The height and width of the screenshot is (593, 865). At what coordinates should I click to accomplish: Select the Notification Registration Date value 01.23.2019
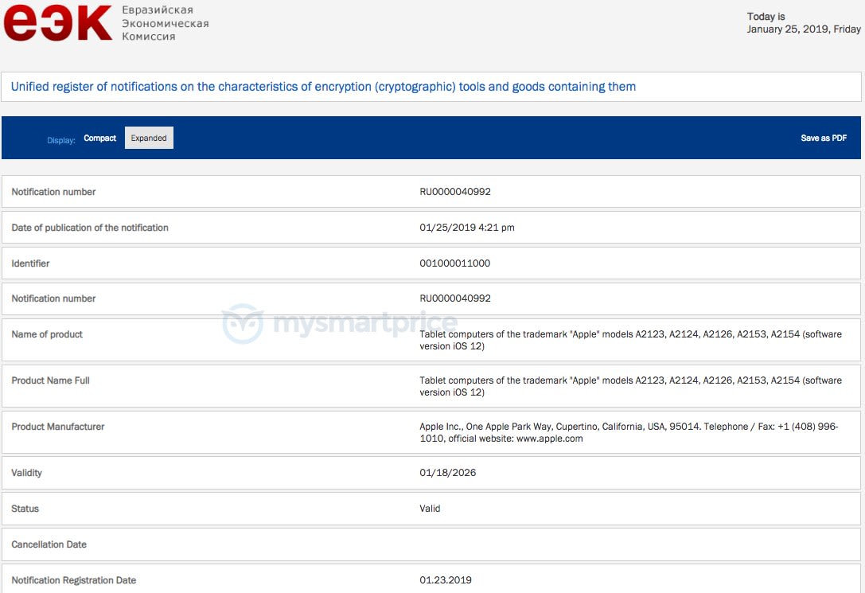(x=445, y=580)
